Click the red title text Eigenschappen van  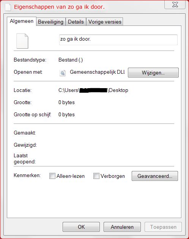pyautogui.click(x=40, y=7)
